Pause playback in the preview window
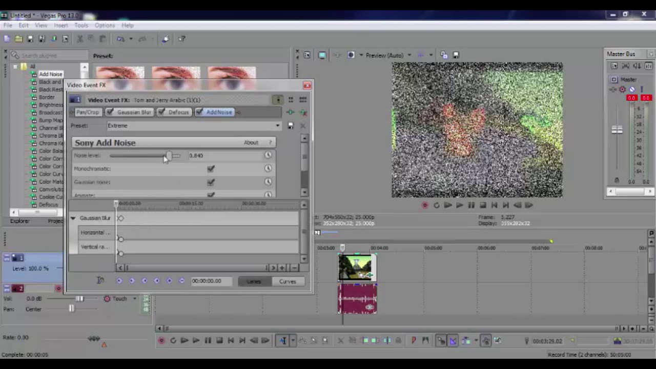Screen dimensions: 656x369 click(x=471, y=205)
